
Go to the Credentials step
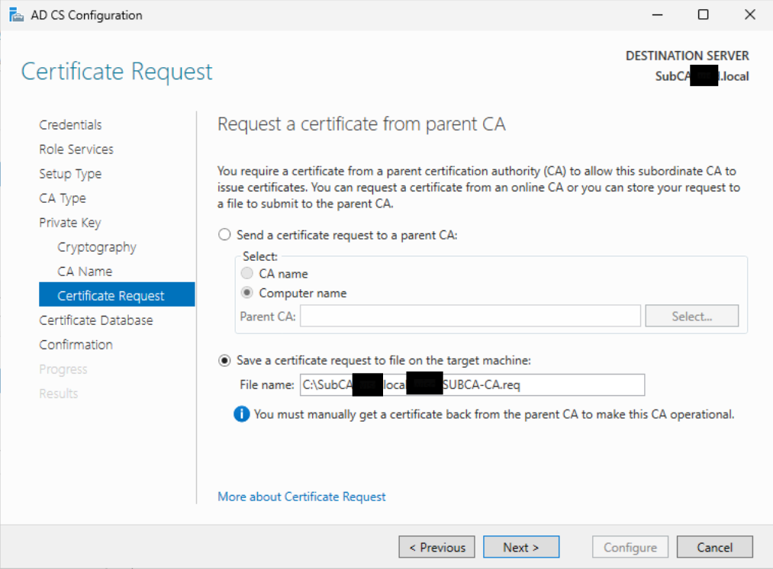pos(70,125)
